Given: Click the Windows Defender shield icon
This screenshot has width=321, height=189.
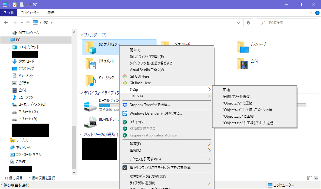Looking at the screenshot, I should click(x=125, y=113).
